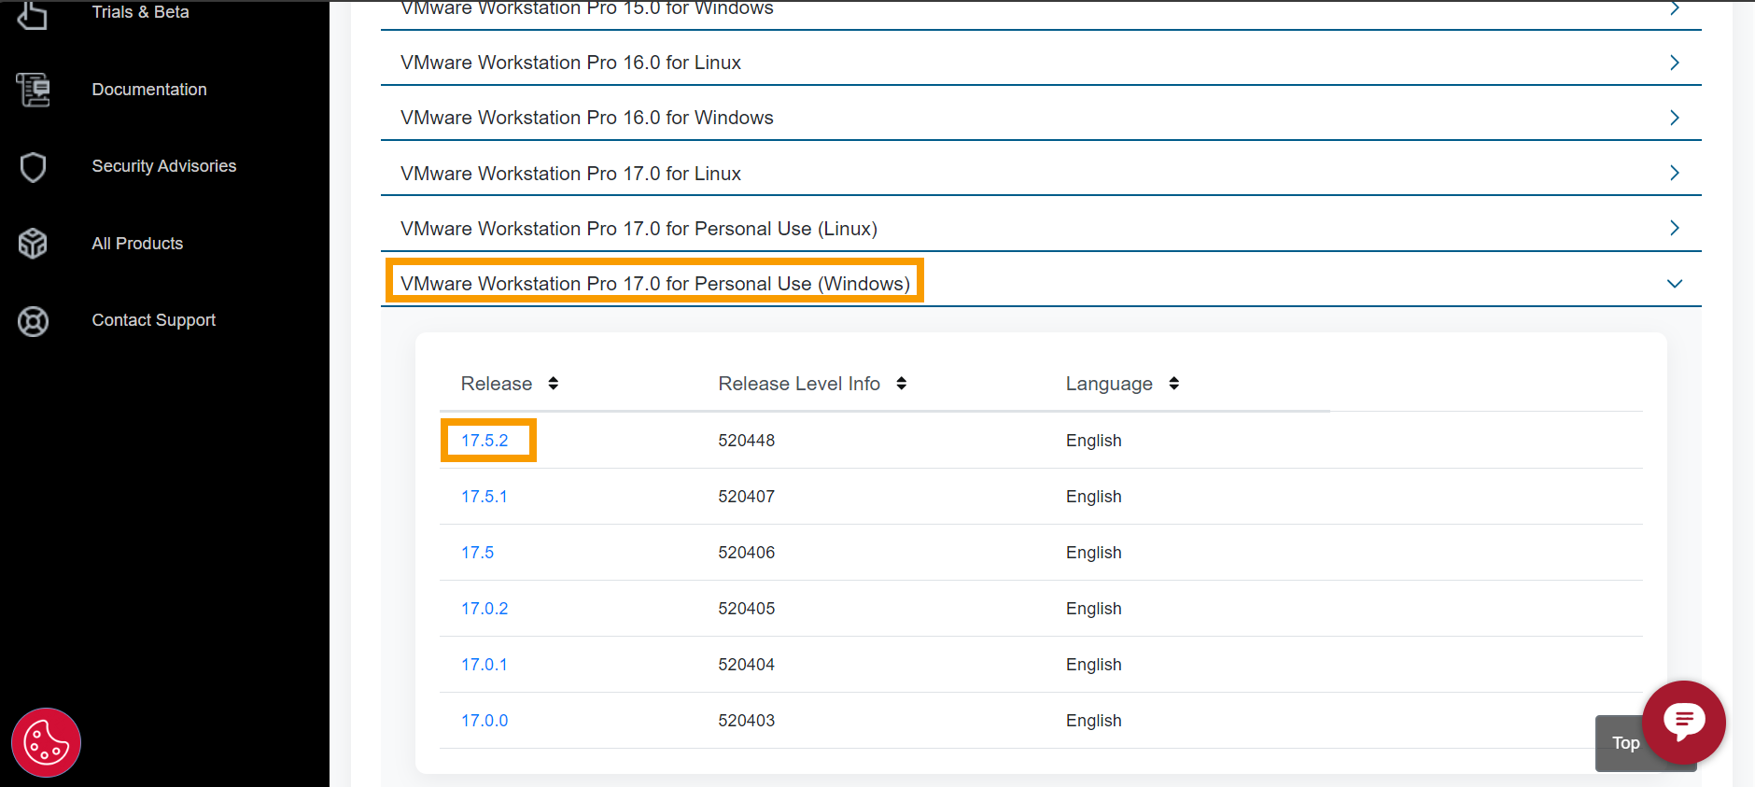Click the Contact Support lifebuoy icon

pos(33,321)
